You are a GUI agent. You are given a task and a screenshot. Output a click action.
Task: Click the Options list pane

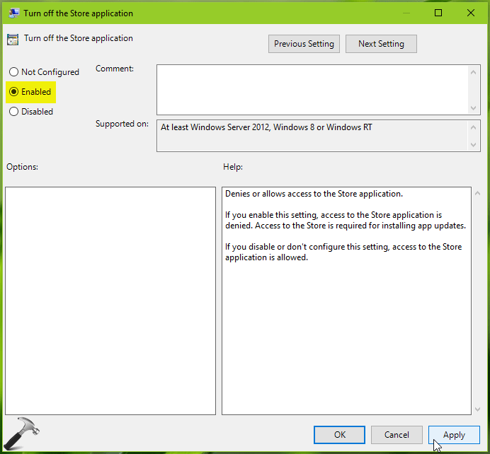point(110,301)
